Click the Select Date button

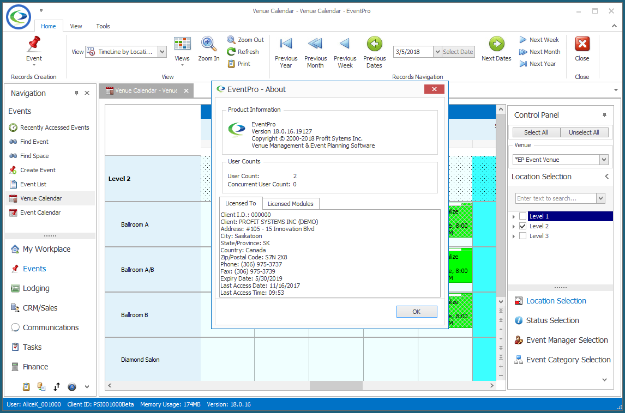[458, 52]
